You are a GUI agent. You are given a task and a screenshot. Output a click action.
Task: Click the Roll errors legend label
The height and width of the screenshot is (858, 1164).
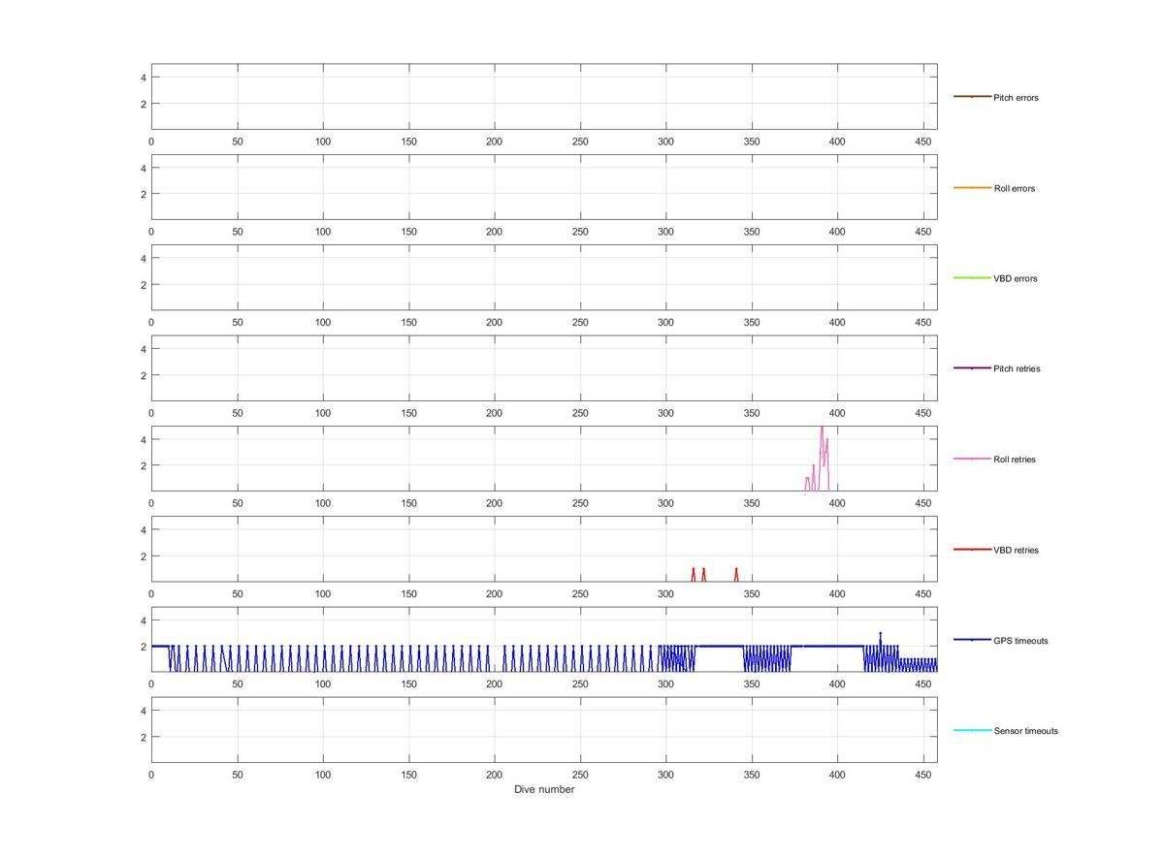click(1015, 188)
